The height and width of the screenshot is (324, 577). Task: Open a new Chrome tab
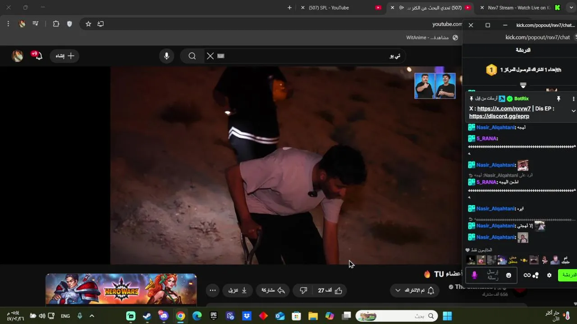coord(289,8)
